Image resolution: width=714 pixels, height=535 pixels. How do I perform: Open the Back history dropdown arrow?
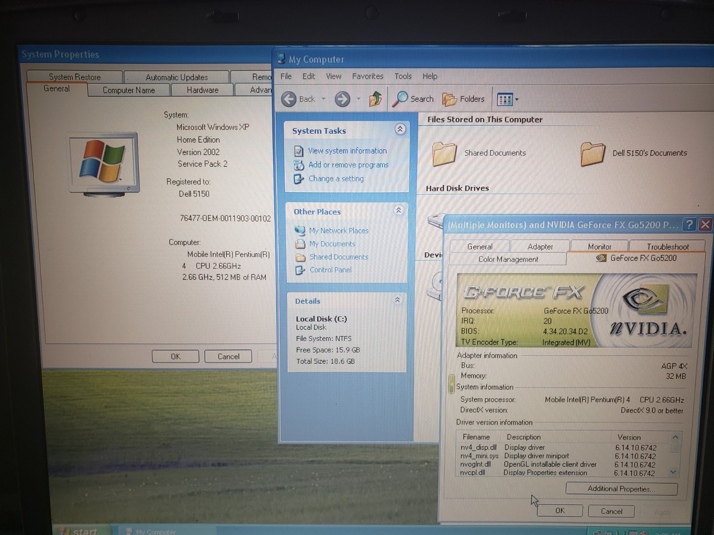pos(324,99)
